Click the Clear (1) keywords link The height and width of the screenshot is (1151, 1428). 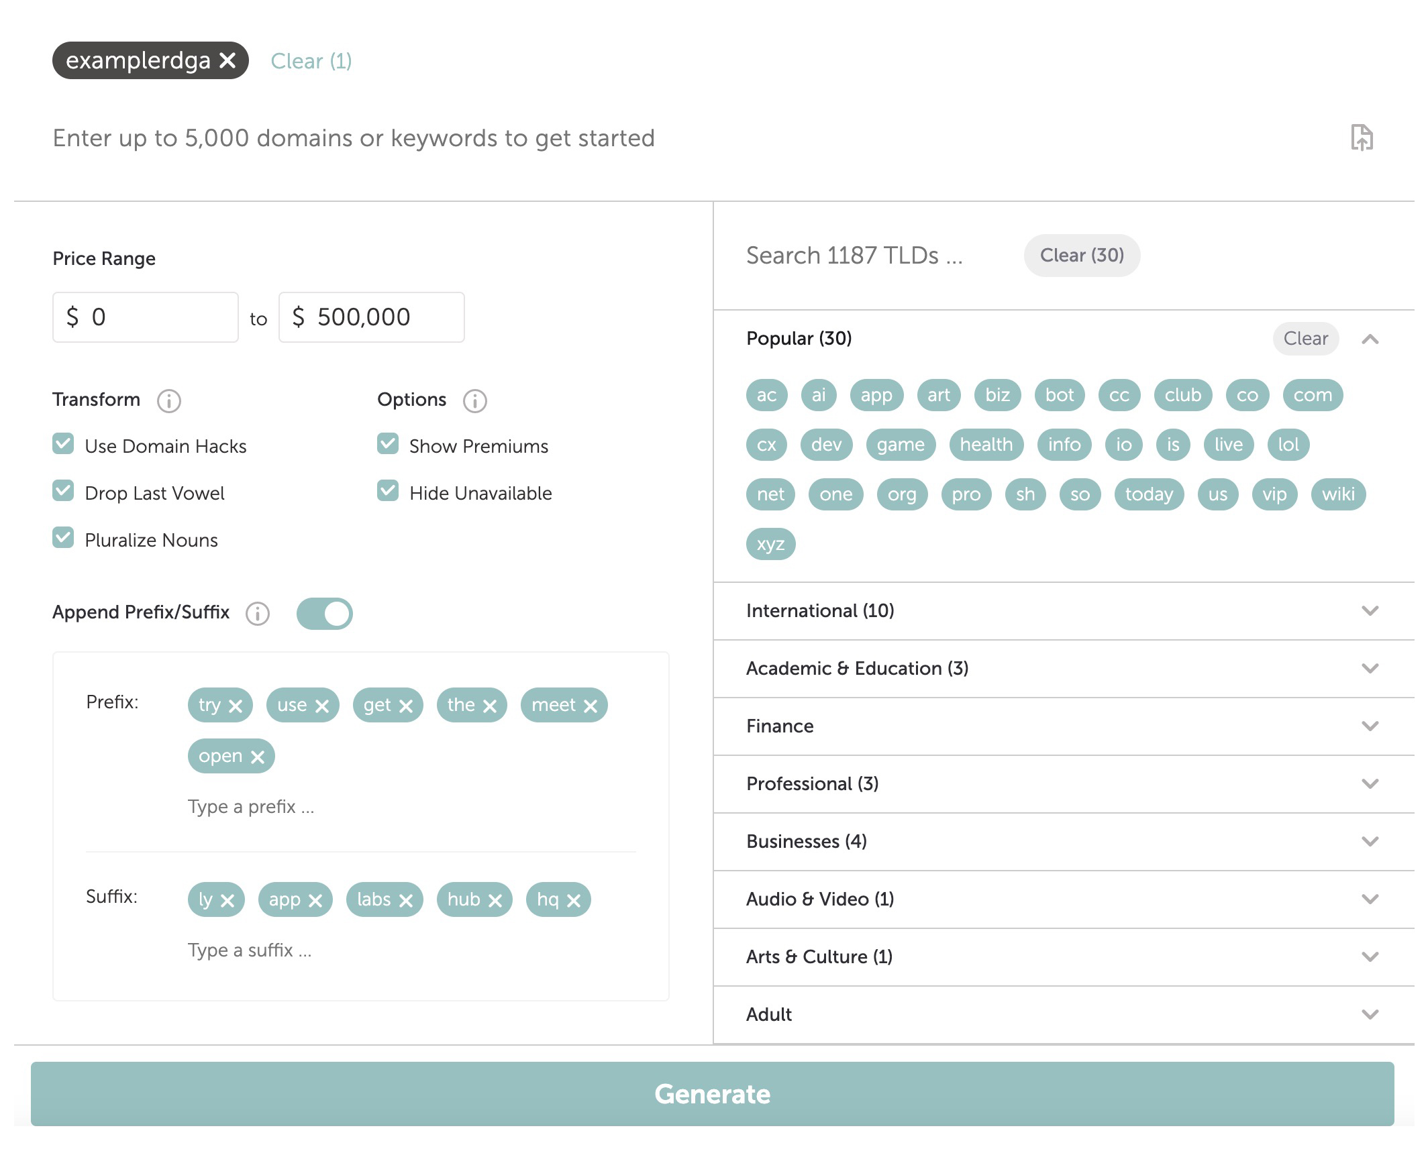coord(311,61)
